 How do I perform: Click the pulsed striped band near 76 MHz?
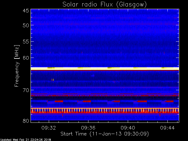point(105,110)
